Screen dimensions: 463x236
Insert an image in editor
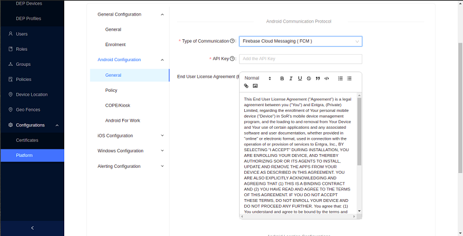tap(255, 86)
